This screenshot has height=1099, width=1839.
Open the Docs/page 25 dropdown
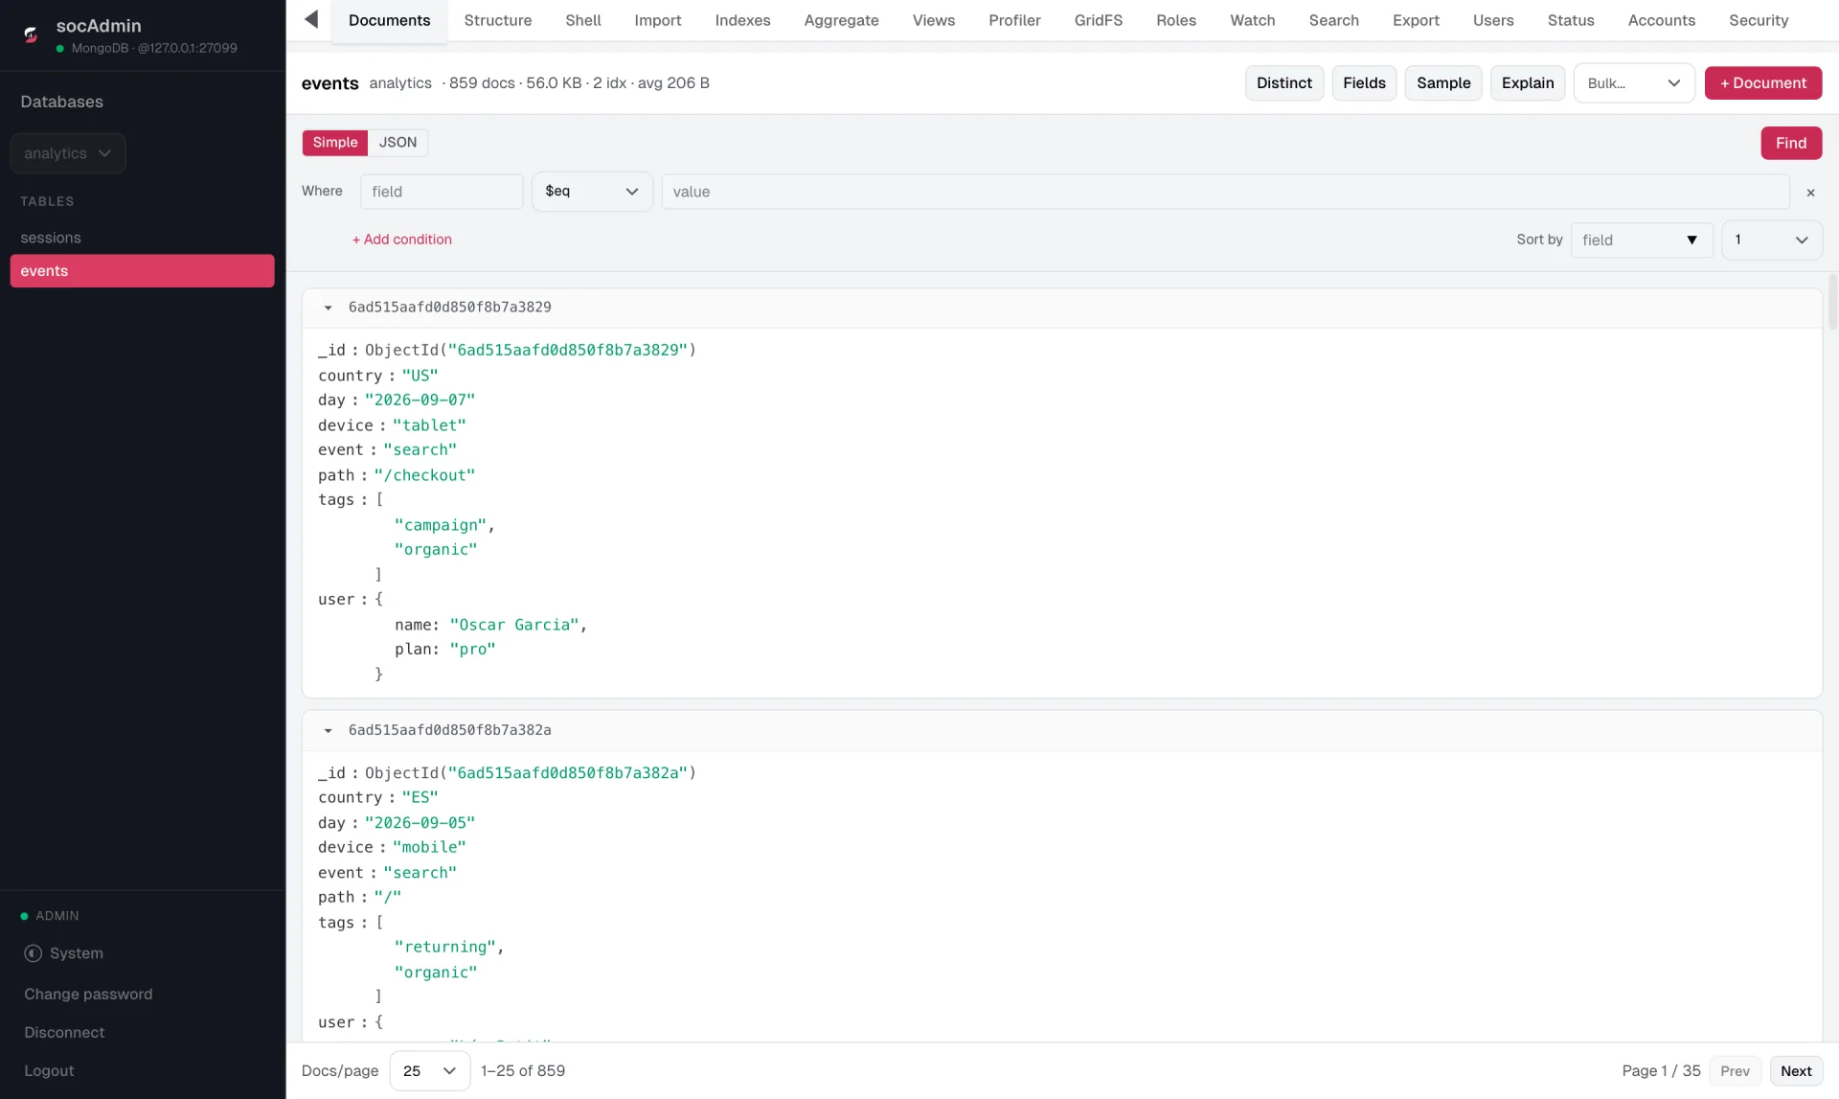tap(430, 1071)
